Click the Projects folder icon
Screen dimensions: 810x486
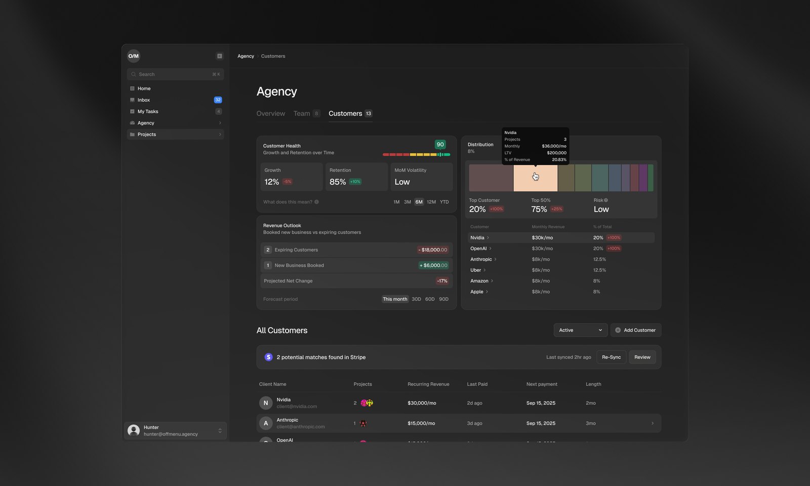coord(132,135)
